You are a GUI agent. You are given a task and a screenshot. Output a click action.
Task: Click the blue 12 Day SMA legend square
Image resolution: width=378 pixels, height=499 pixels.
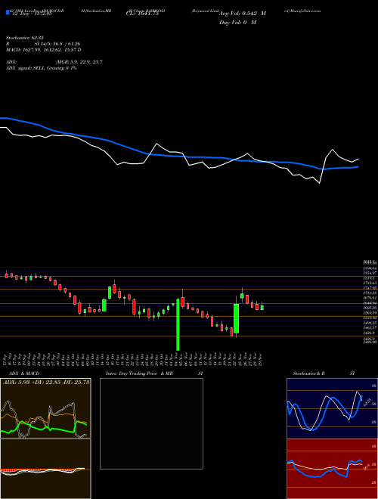[x=8, y=12]
